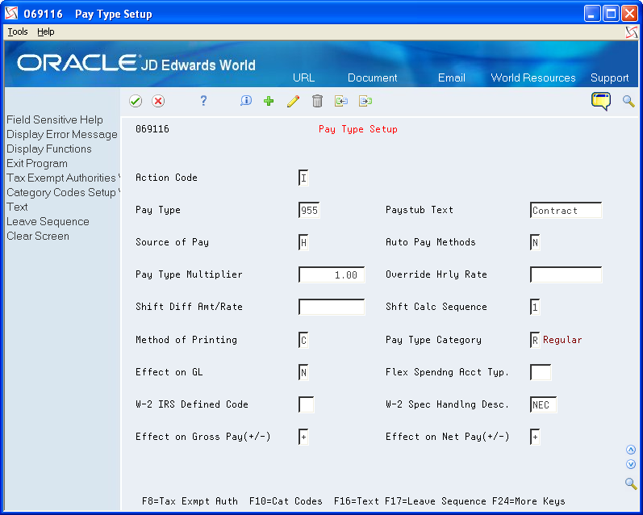Click the W-2 IRS Defined Code field
Viewport: 643px width, 515px height.
[x=307, y=404]
